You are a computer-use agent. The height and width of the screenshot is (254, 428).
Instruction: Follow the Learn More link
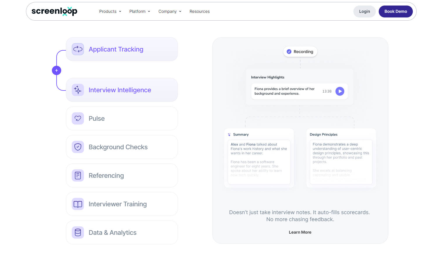click(300, 232)
